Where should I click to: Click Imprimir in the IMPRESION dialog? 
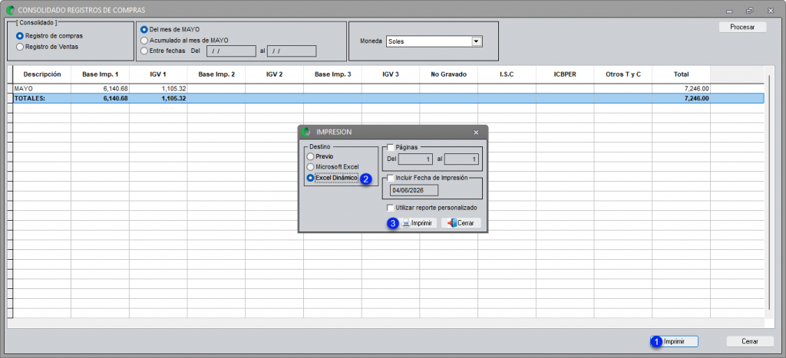[x=418, y=223]
